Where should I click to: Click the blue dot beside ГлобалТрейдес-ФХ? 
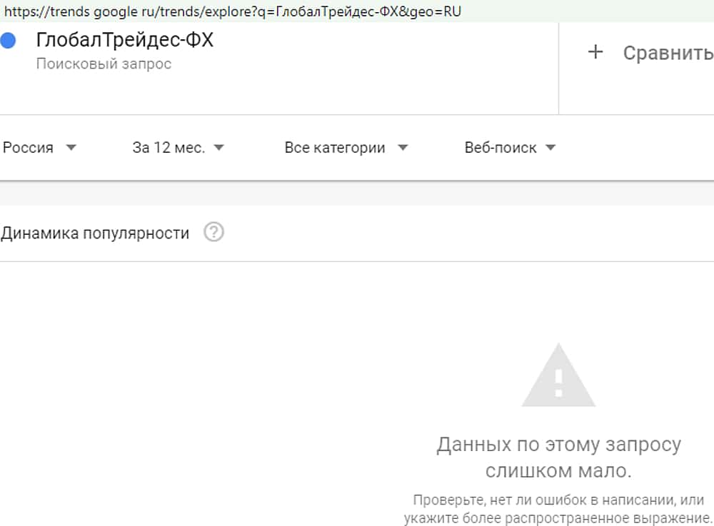coord(8,41)
